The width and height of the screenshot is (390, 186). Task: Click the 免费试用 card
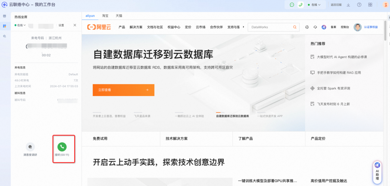tap(121, 139)
